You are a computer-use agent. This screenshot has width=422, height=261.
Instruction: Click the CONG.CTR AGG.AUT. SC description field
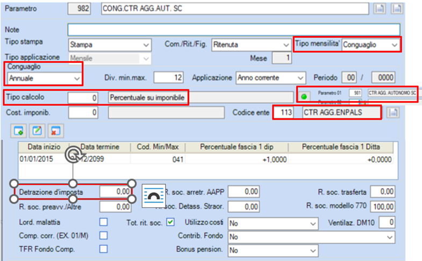[x=235, y=9]
